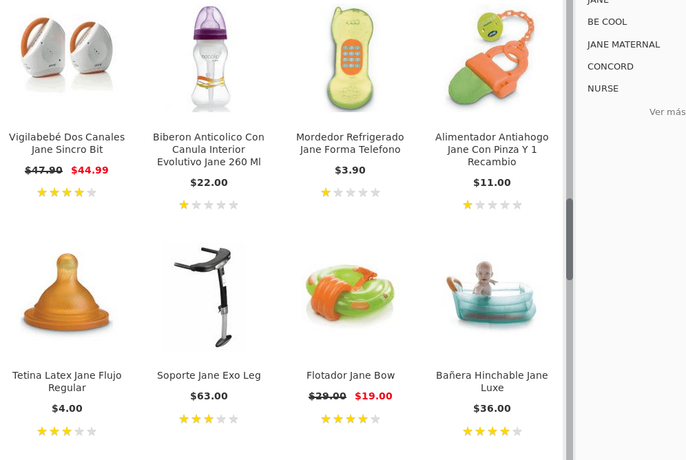This screenshot has width=686, height=460.
Task: Select CONCORD brand filter
Action: click(610, 66)
